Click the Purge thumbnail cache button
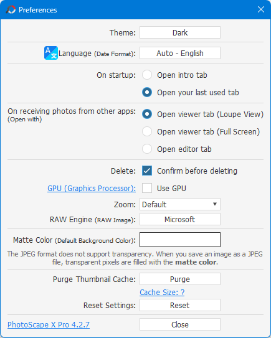The image size is (271, 338). 180,279
